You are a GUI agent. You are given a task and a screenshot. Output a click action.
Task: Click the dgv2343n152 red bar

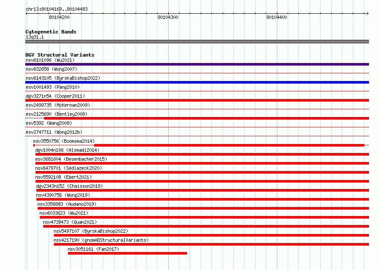(202, 190)
